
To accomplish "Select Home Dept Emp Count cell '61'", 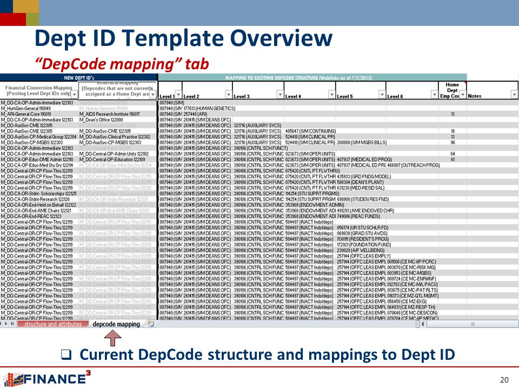I will tap(453, 159).
